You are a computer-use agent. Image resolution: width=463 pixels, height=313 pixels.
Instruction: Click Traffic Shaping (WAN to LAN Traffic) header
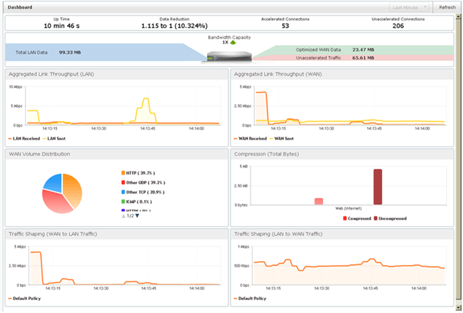[117, 234]
